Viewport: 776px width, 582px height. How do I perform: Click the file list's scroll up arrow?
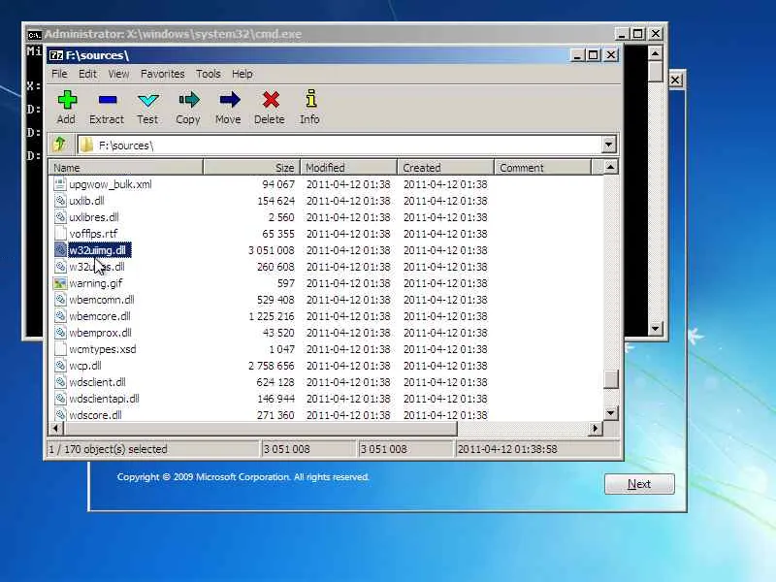[x=611, y=167]
